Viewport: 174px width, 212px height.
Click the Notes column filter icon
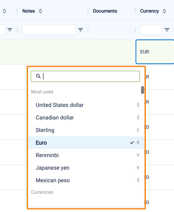coord(81,30)
